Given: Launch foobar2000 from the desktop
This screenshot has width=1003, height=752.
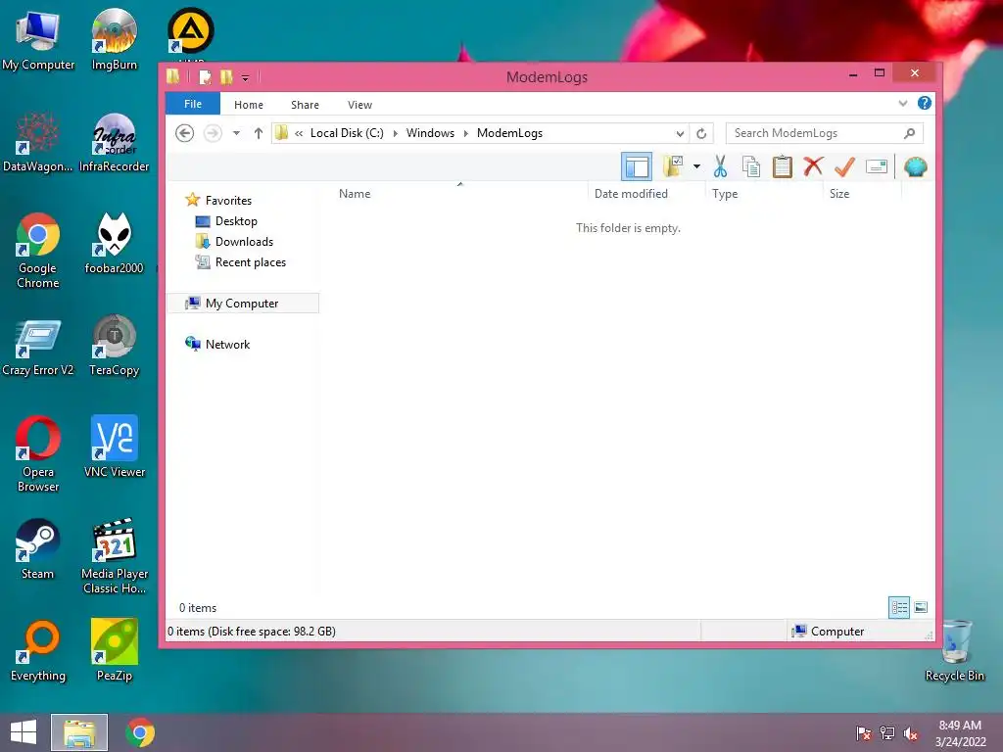Looking at the screenshot, I should tap(114, 243).
